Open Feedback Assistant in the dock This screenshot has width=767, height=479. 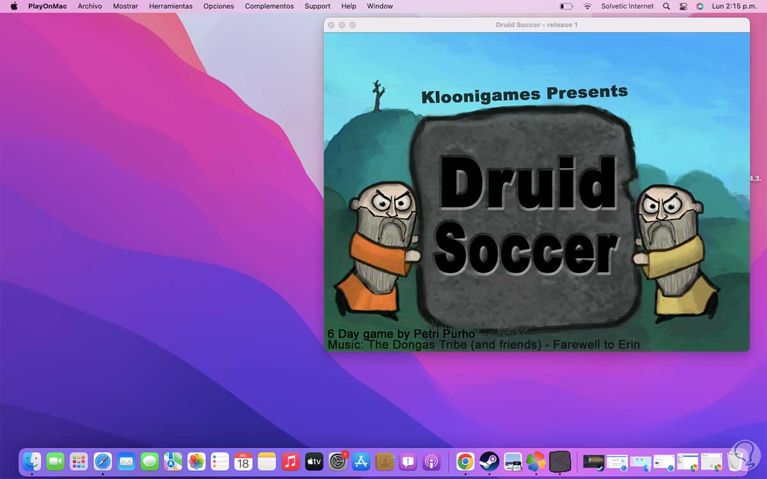(408, 461)
